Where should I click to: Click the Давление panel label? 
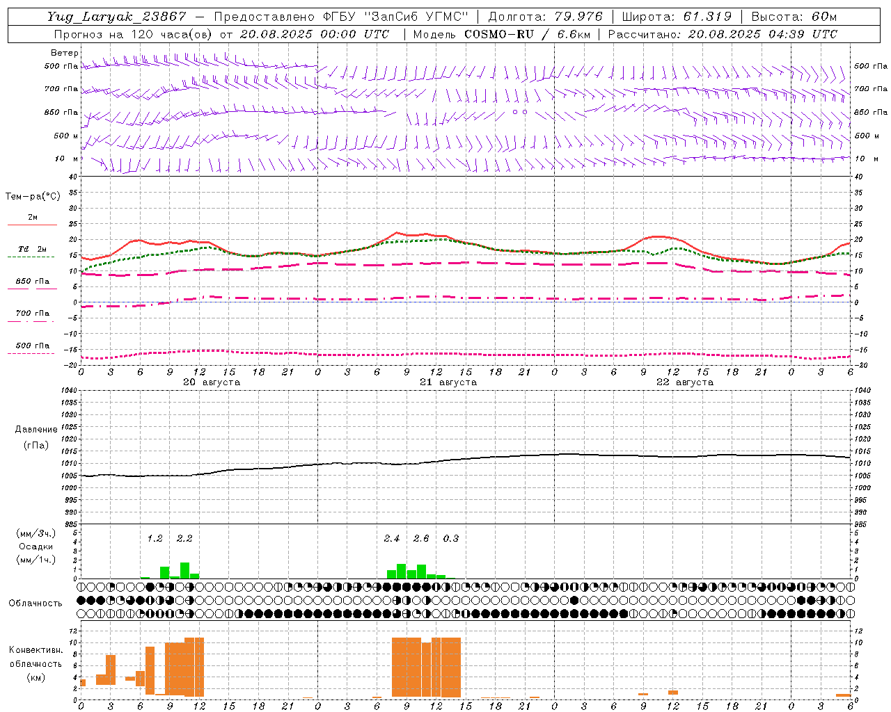click(36, 430)
